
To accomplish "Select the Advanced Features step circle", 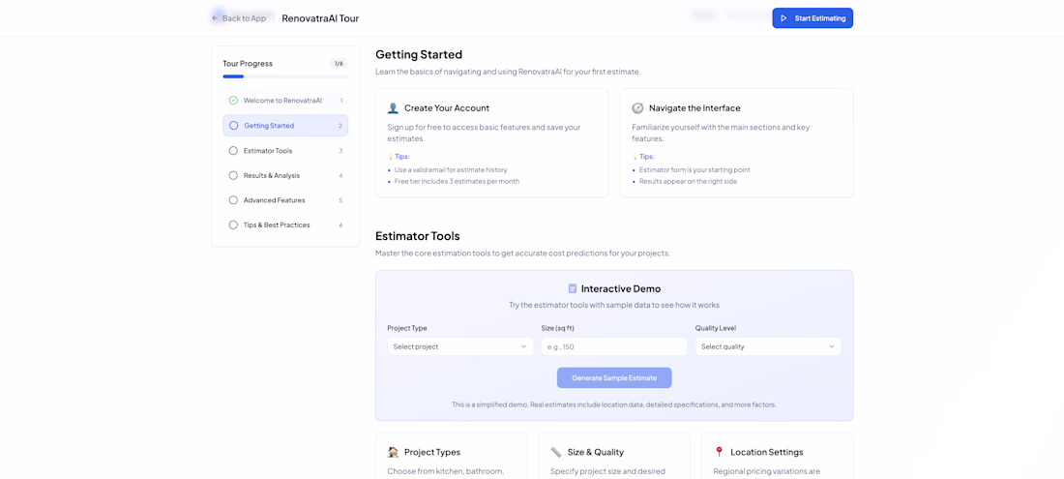I will click(x=233, y=200).
